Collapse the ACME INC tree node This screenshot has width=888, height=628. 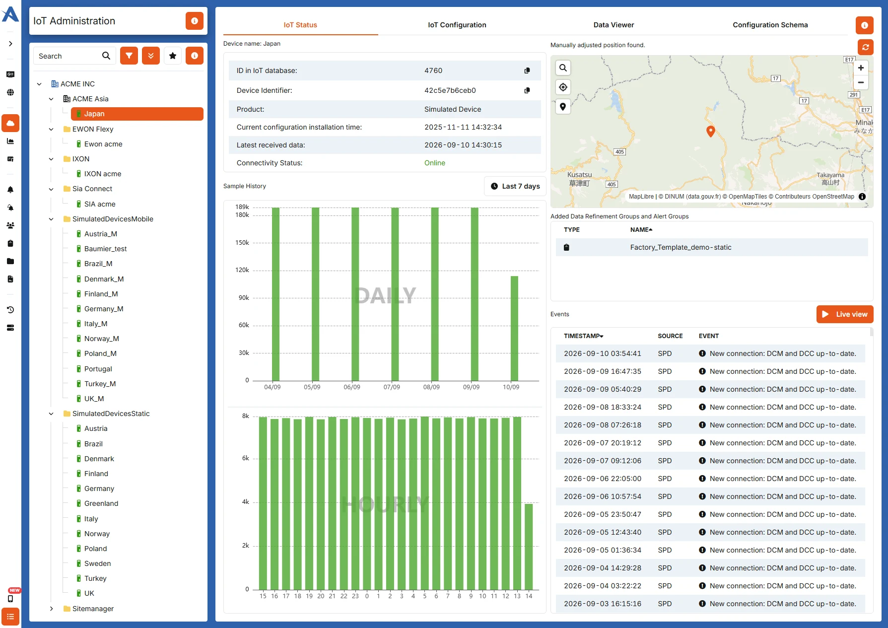coord(39,84)
